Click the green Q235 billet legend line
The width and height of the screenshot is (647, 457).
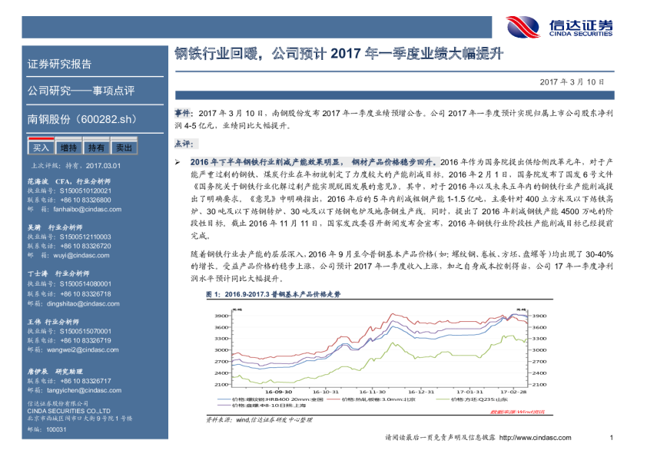[440, 399]
